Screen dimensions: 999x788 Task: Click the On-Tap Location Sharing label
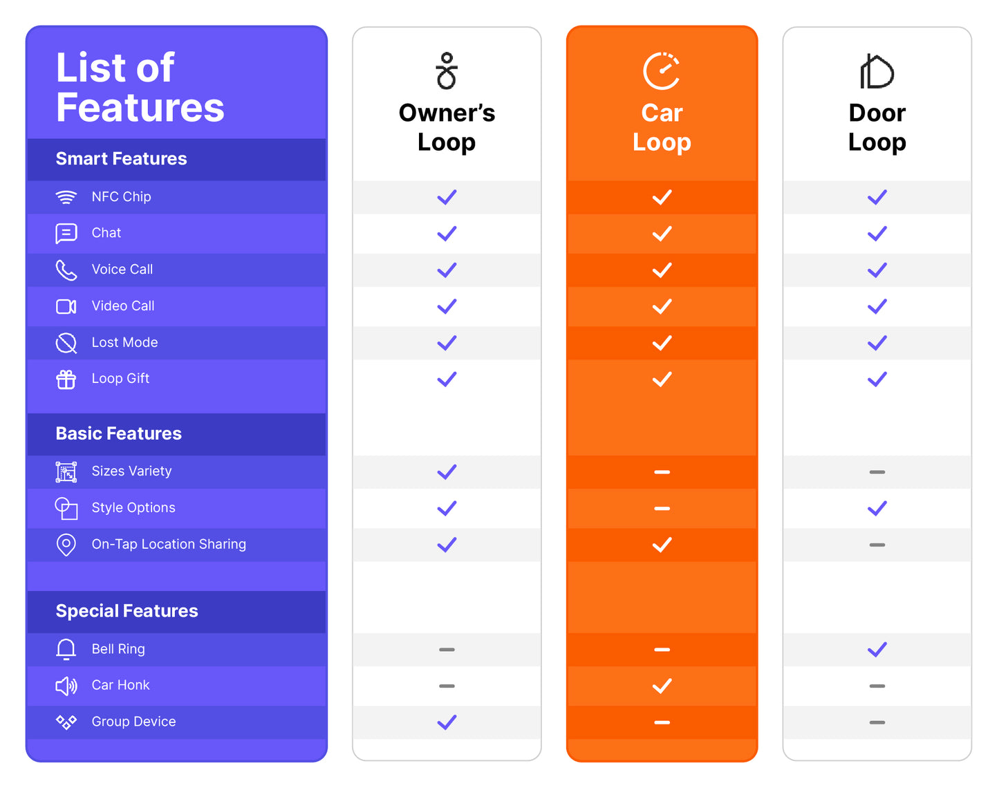[x=169, y=545]
